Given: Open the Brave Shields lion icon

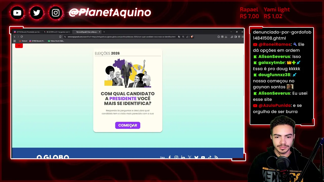Looking at the screenshot, I should click(x=192, y=37).
